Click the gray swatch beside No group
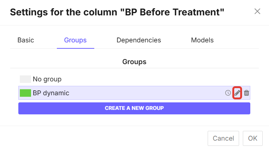269x150 pixels. 25,79
